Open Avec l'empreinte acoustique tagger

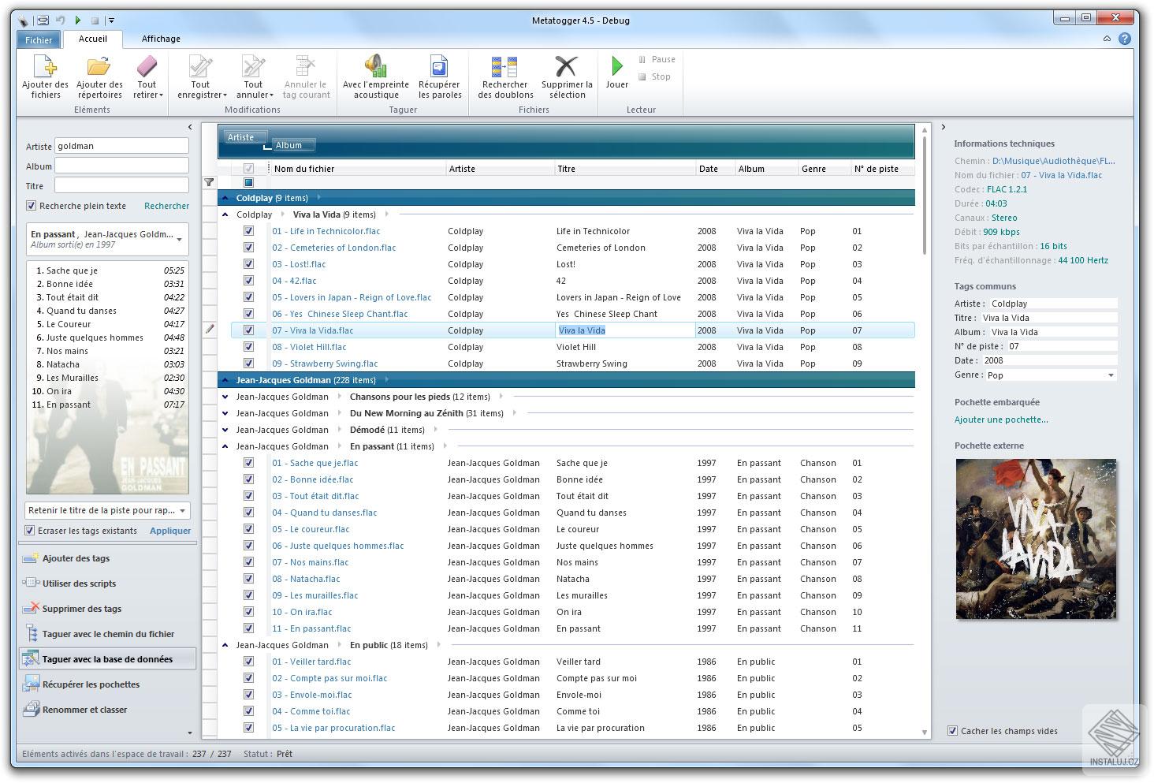click(375, 67)
